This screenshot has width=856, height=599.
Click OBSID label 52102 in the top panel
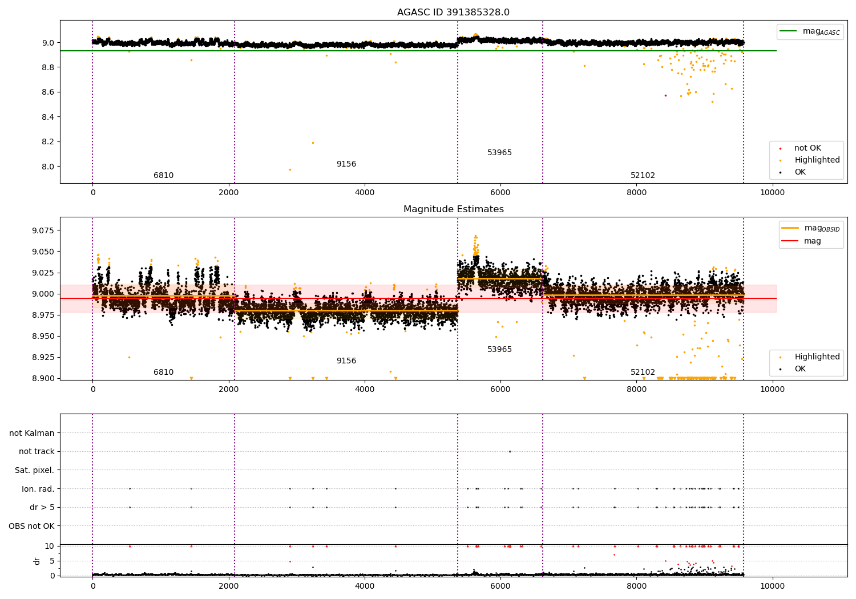pos(643,176)
